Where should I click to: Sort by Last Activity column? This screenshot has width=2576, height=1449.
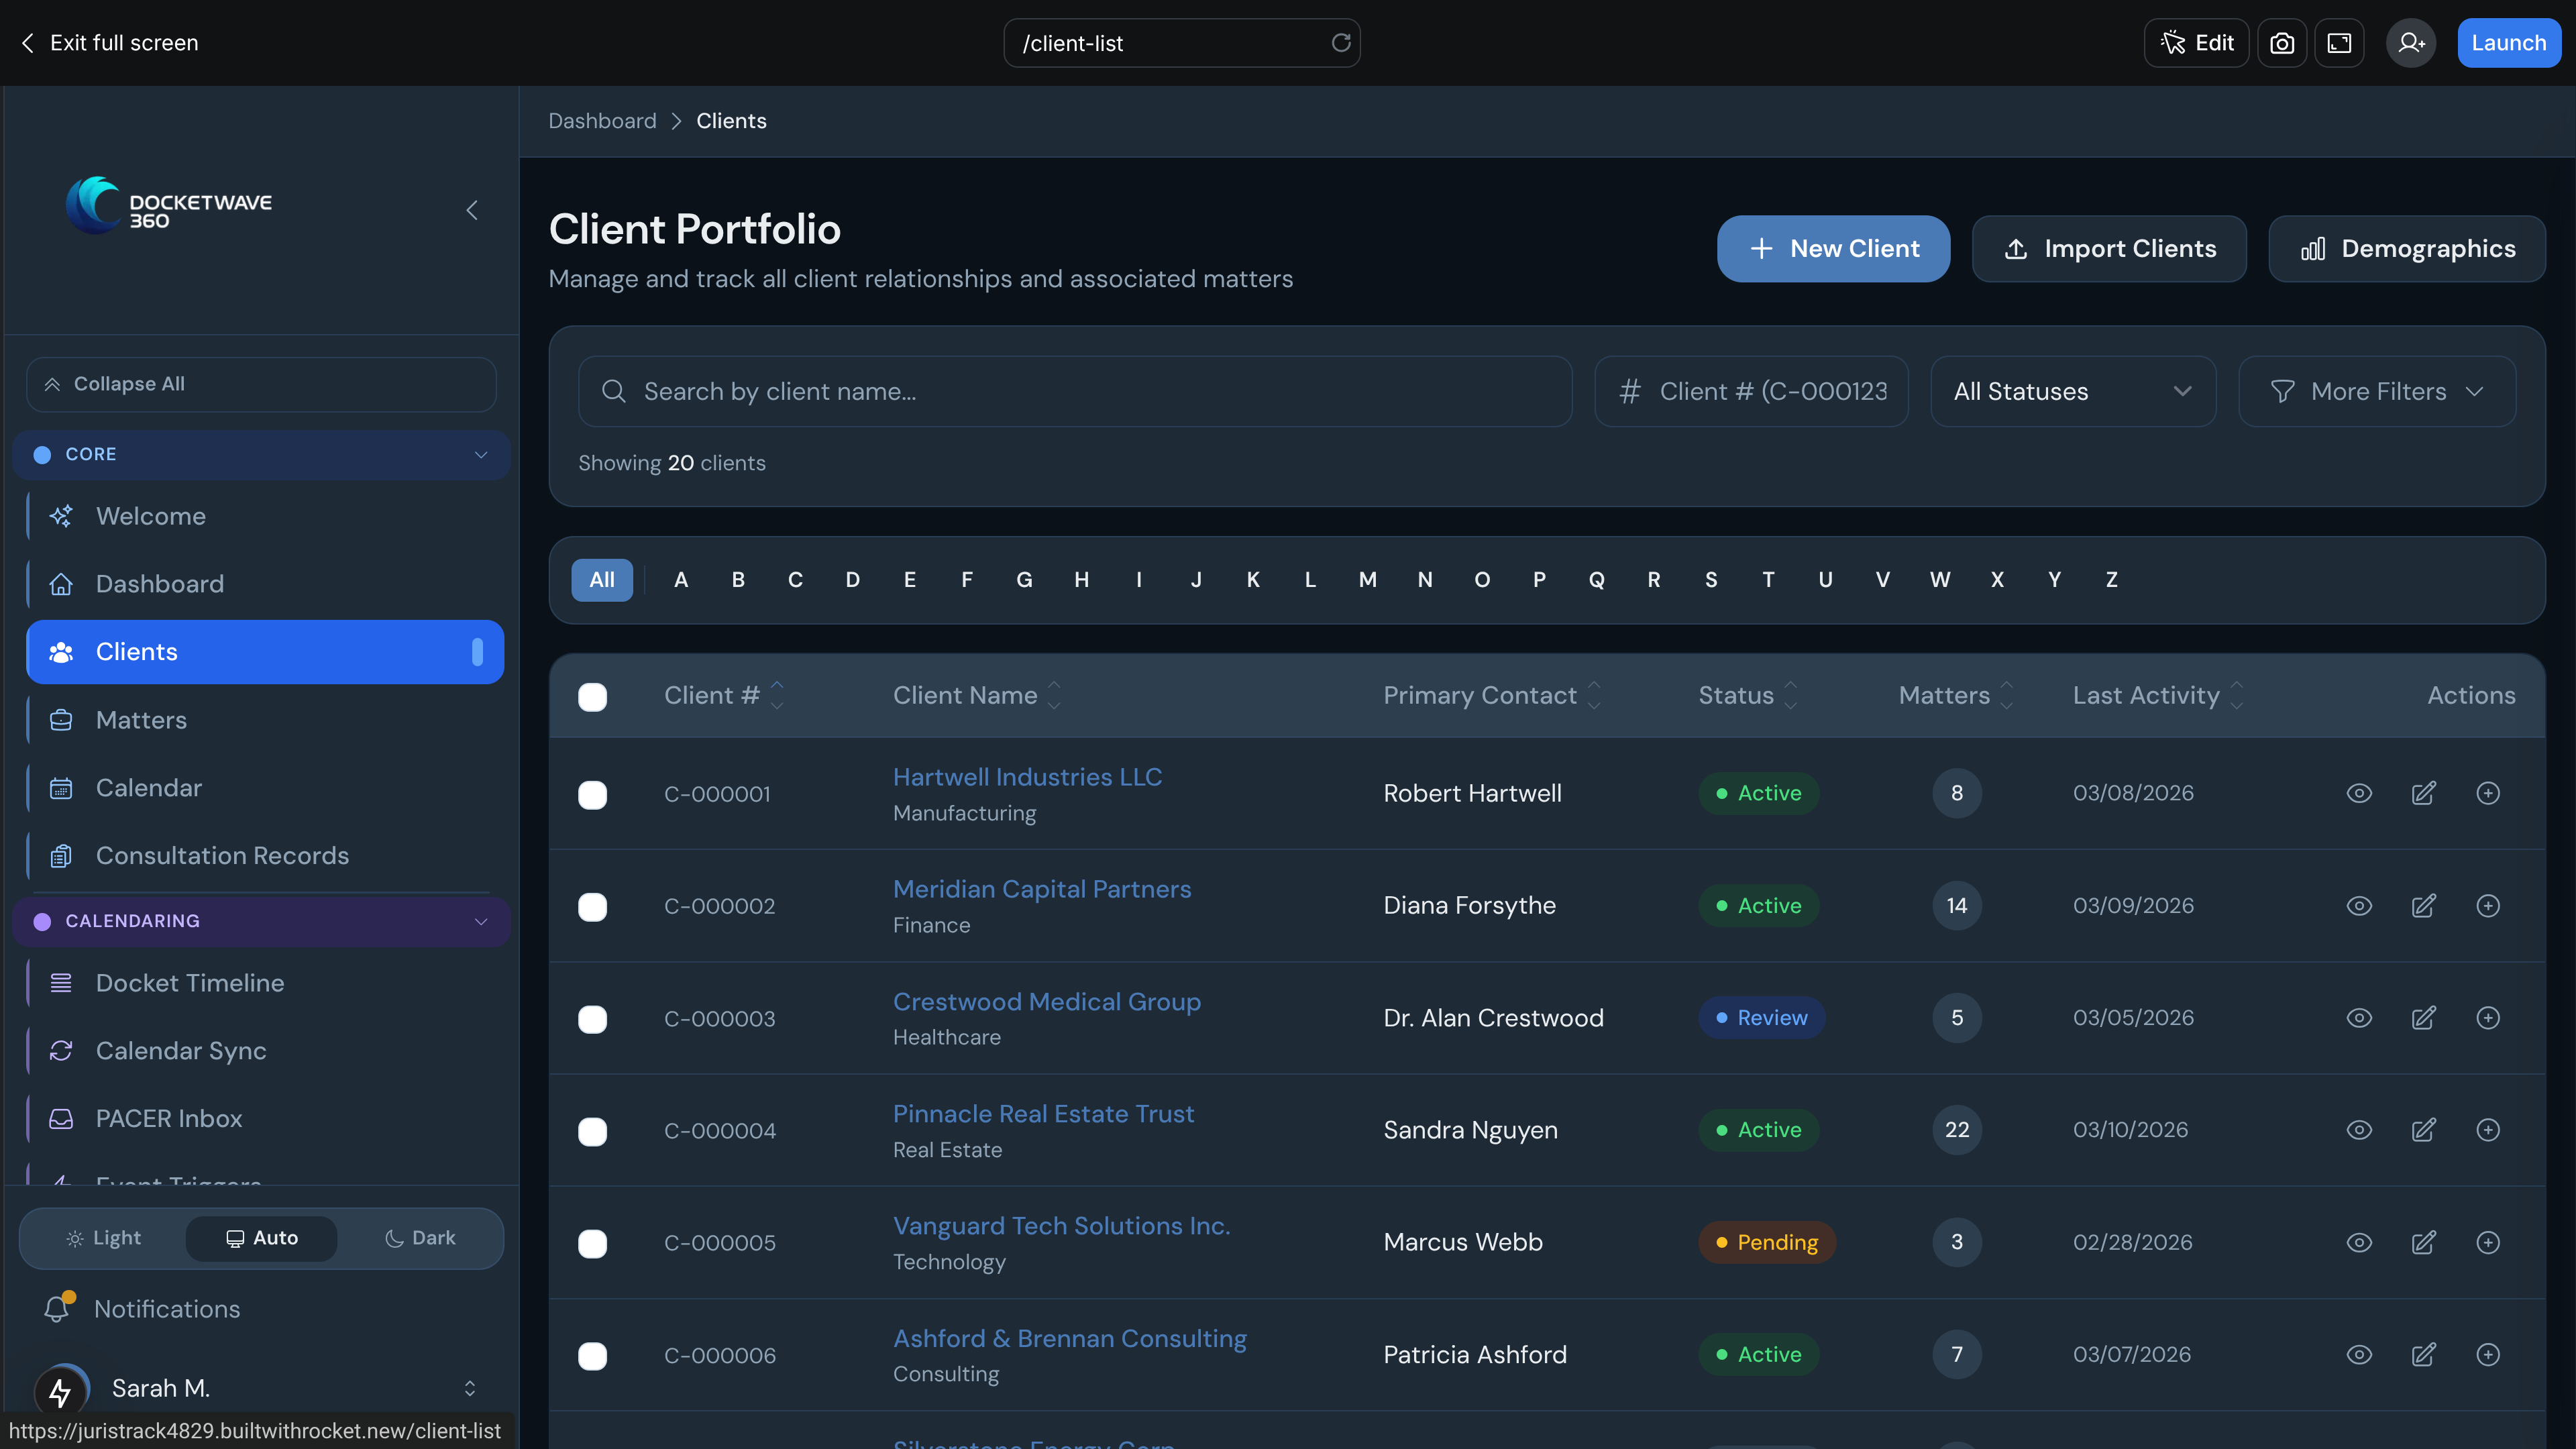2158,695
